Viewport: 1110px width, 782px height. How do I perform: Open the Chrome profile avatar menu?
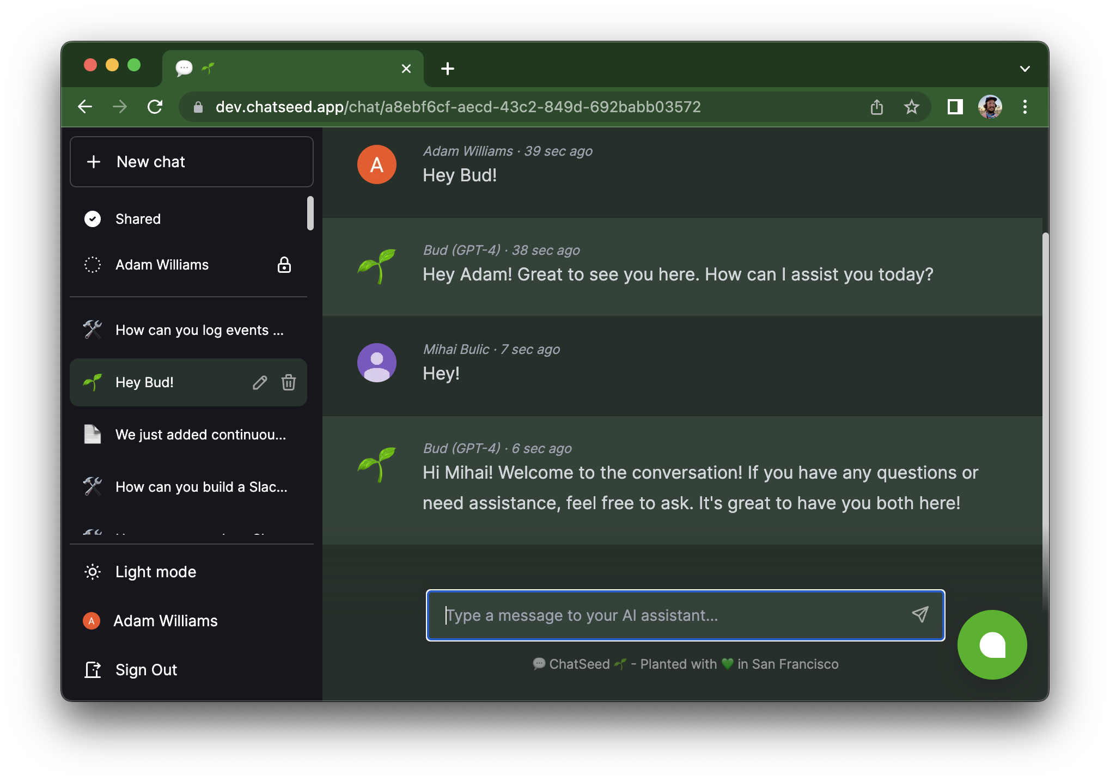[990, 107]
